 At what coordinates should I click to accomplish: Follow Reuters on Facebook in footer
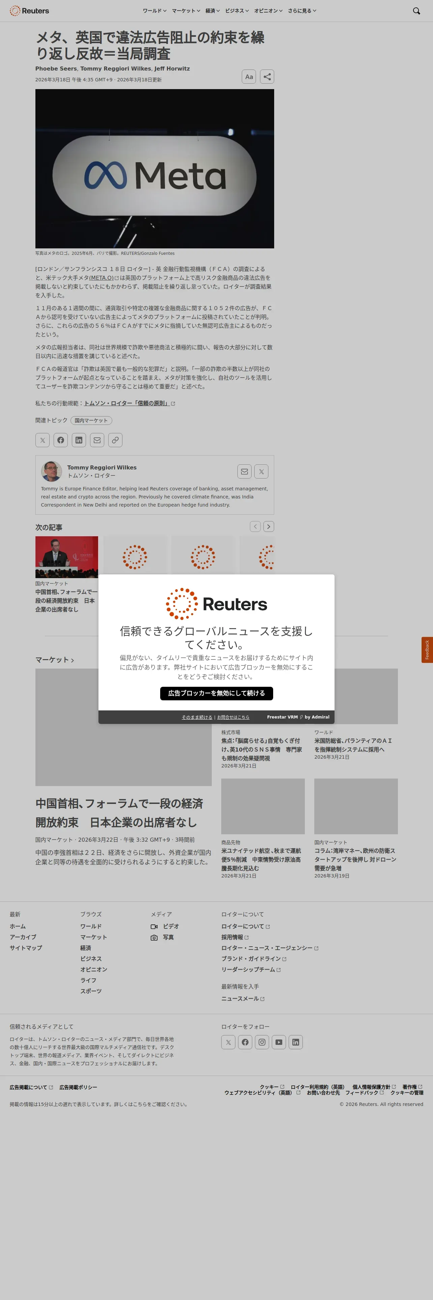245,1042
